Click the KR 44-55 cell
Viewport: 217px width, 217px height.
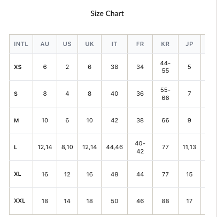tap(165, 67)
